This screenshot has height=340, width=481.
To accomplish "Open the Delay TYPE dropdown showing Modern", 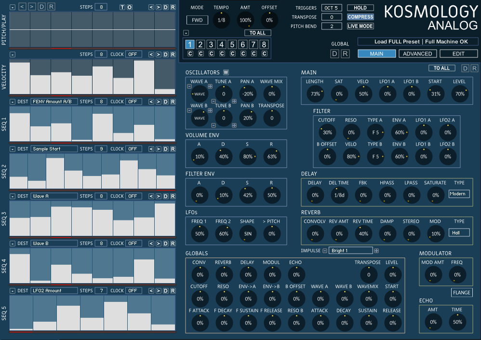I will [x=459, y=194].
